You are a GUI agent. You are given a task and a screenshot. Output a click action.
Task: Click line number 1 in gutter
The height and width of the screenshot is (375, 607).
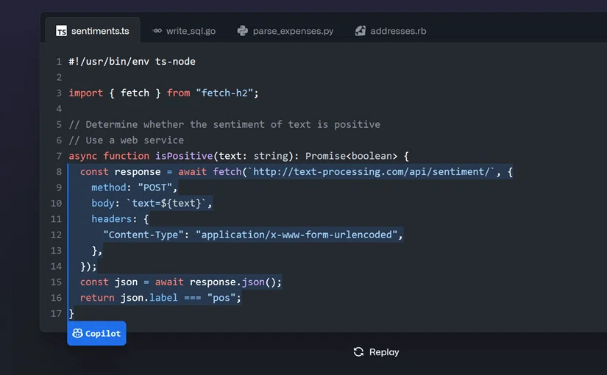(x=59, y=62)
